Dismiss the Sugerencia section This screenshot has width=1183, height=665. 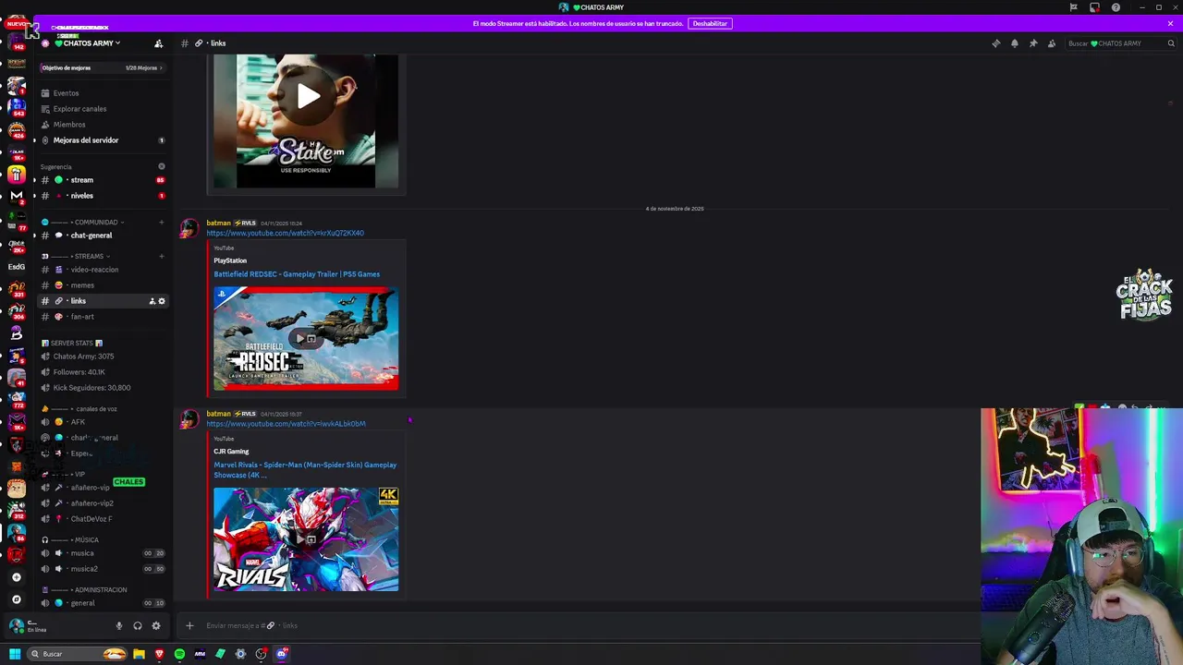click(x=161, y=166)
